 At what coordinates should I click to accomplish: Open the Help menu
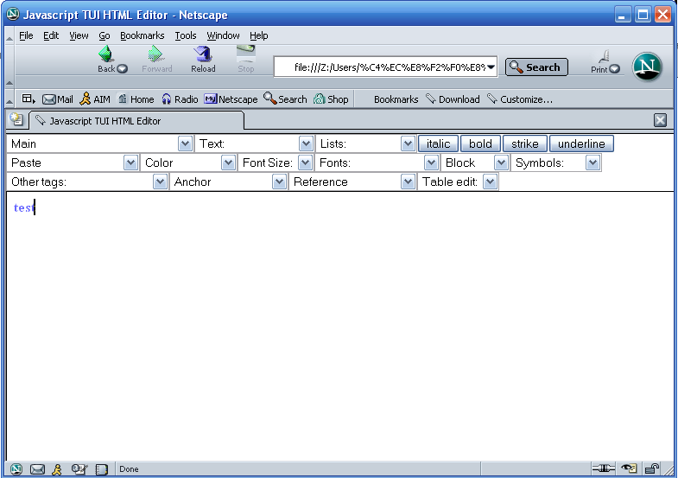[x=258, y=35]
